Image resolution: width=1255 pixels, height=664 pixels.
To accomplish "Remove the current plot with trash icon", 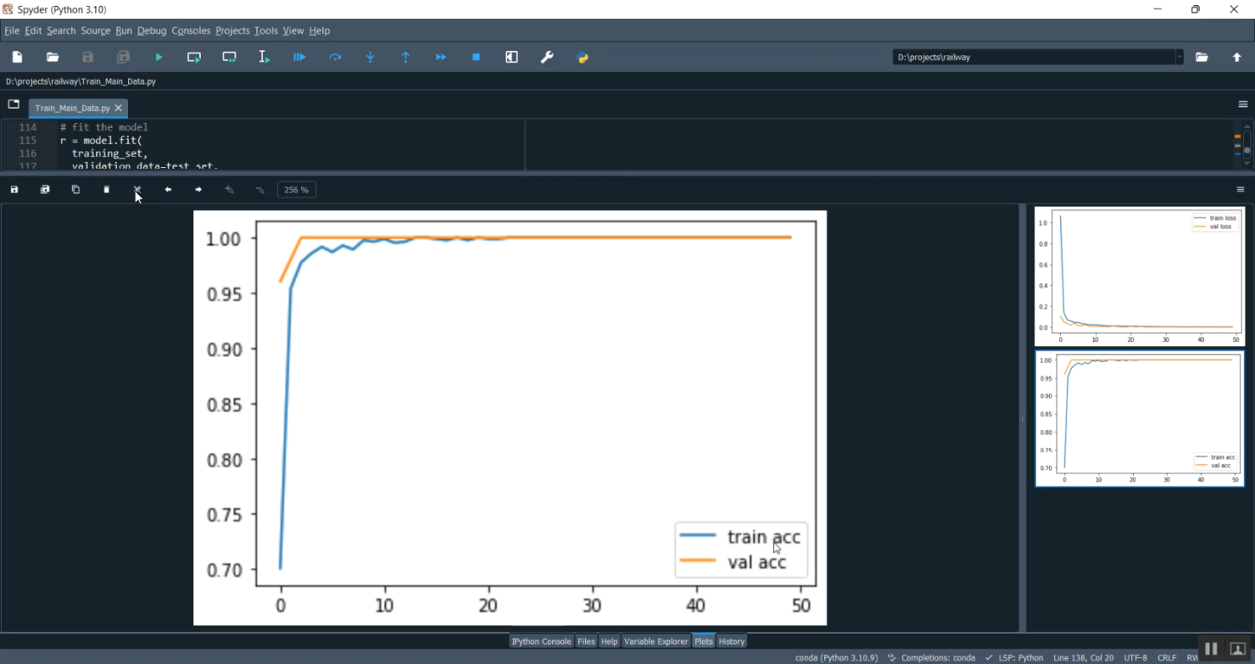I will 106,189.
